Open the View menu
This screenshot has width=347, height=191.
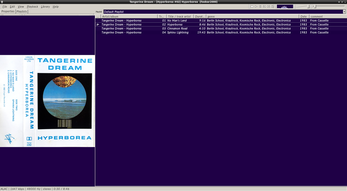pos(21,7)
